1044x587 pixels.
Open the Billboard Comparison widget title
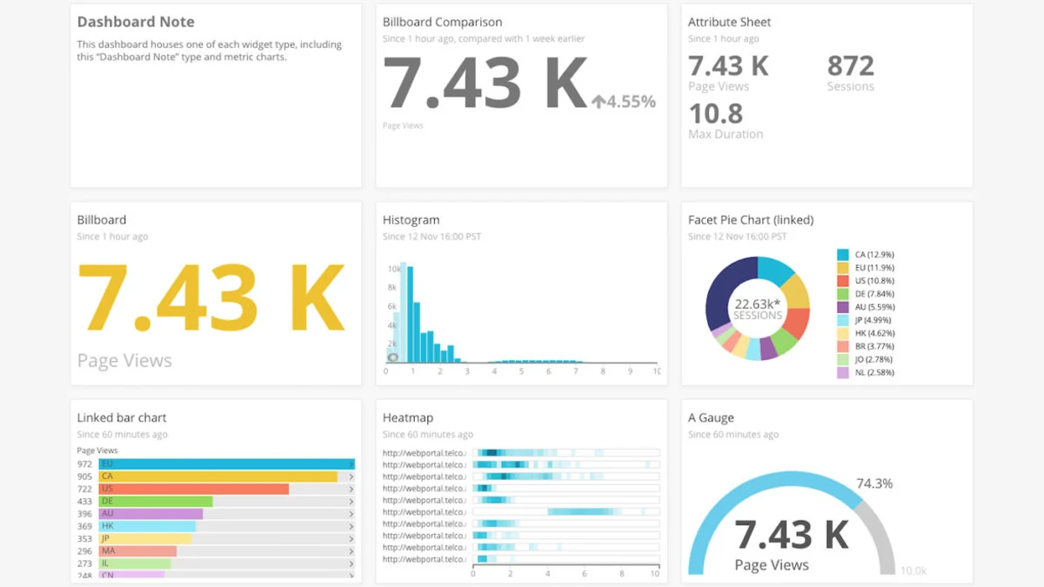pyautogui.click(x=442, y=23)
